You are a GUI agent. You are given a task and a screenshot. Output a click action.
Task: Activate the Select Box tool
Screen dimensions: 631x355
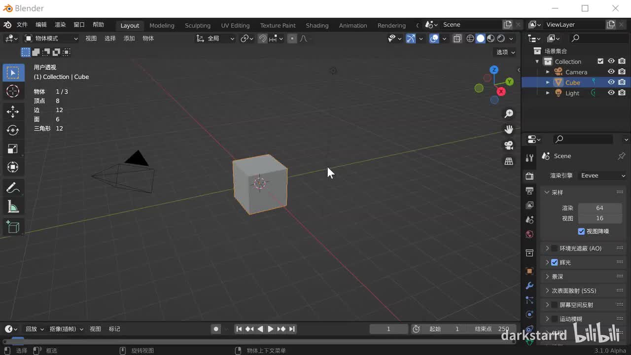coord(13,73)
